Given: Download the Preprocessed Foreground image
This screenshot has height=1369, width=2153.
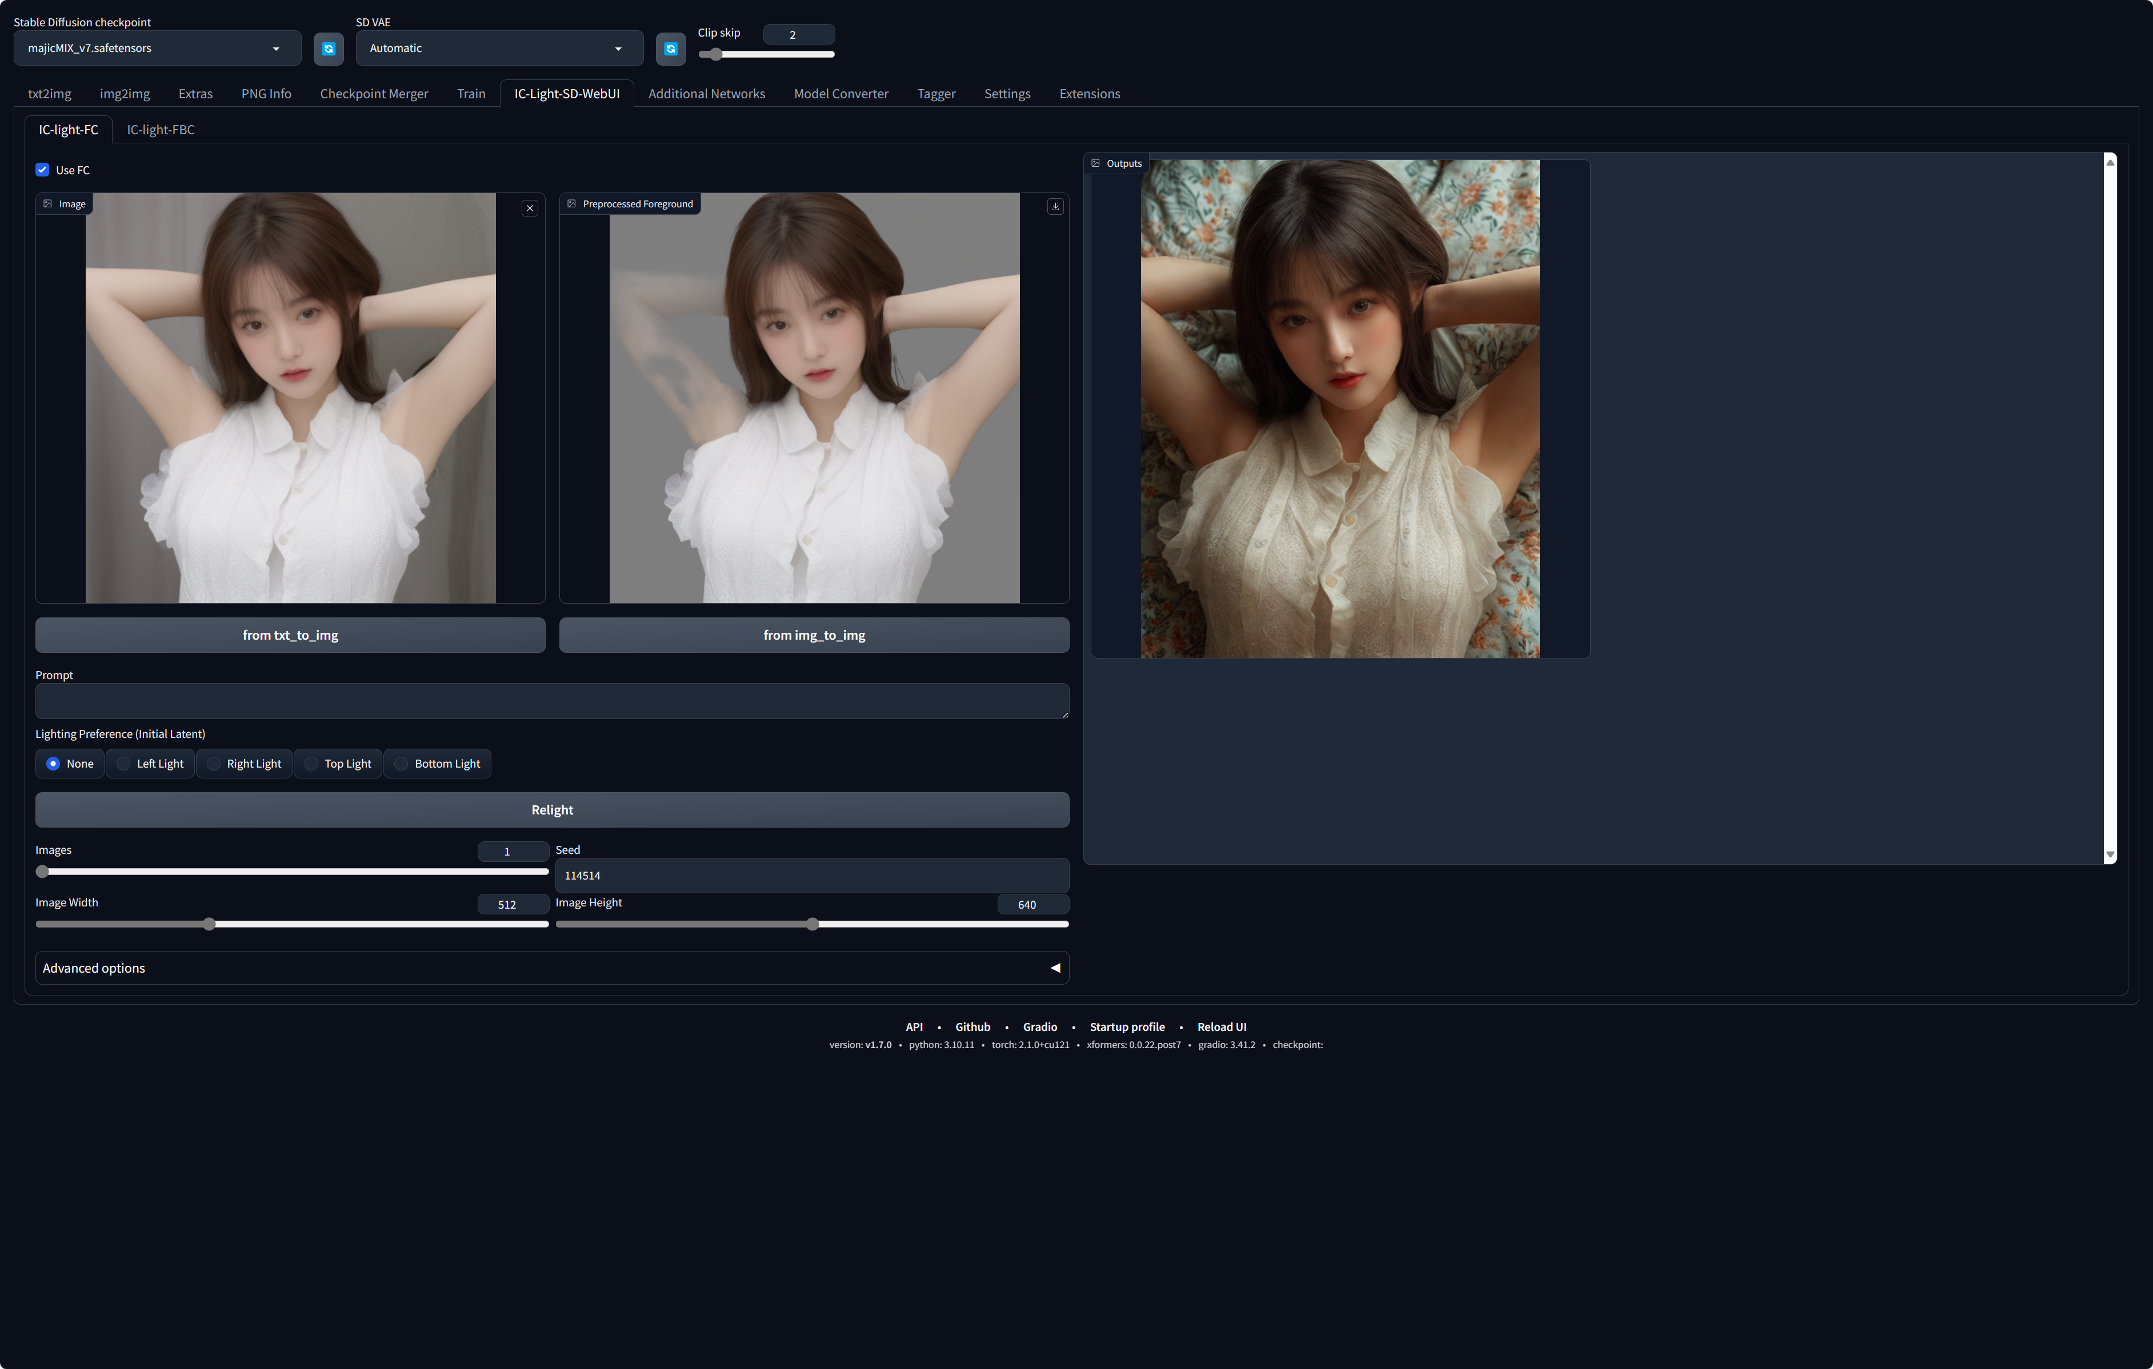Looking at the screenshot, I should [x=1055, y=206].
